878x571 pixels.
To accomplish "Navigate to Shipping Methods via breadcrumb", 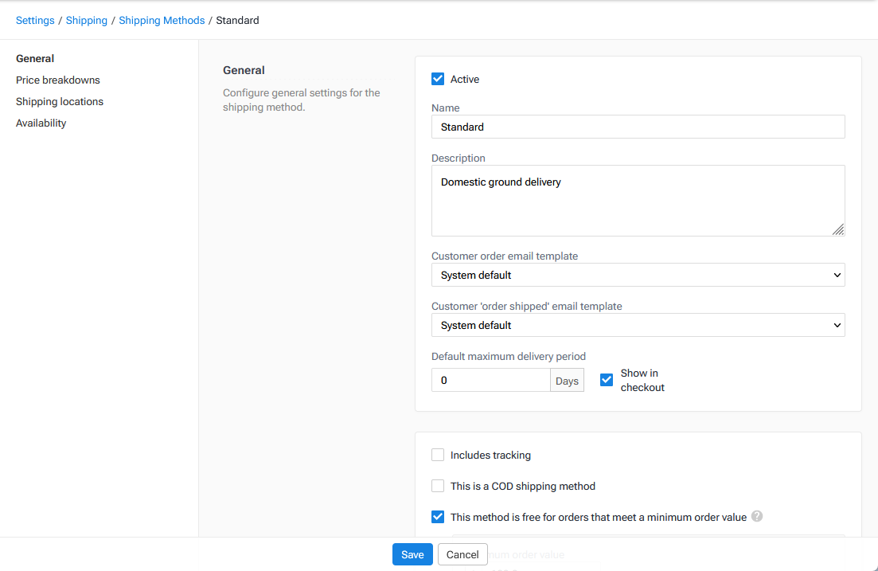I will (162, 20).
